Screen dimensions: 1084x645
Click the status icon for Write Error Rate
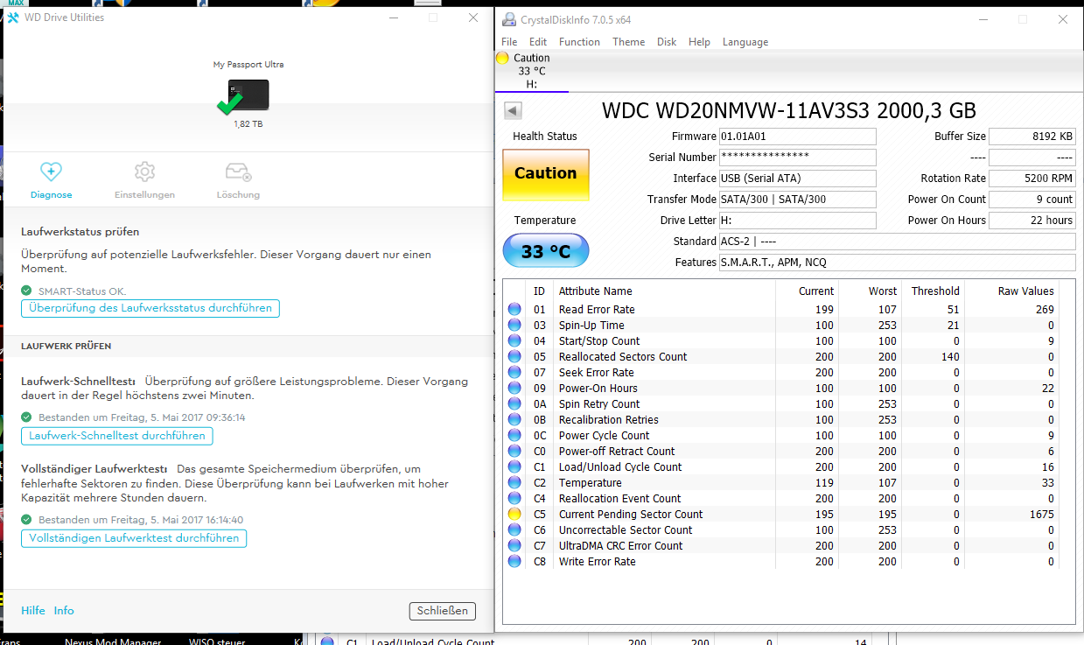[514, 561]
